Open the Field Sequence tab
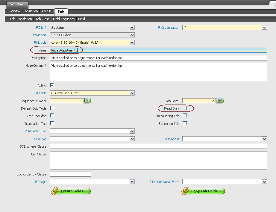 pos(64,19)
